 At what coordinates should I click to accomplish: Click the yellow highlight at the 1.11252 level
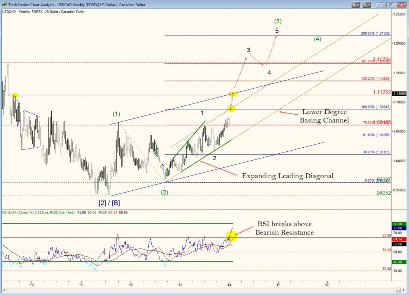click(x=233, y=94)
